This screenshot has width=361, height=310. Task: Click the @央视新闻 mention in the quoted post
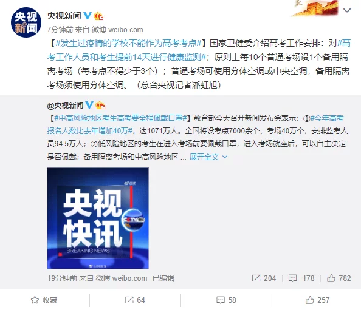65,105
